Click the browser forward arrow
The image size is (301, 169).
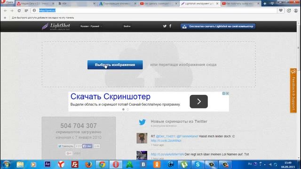point(12,11)
